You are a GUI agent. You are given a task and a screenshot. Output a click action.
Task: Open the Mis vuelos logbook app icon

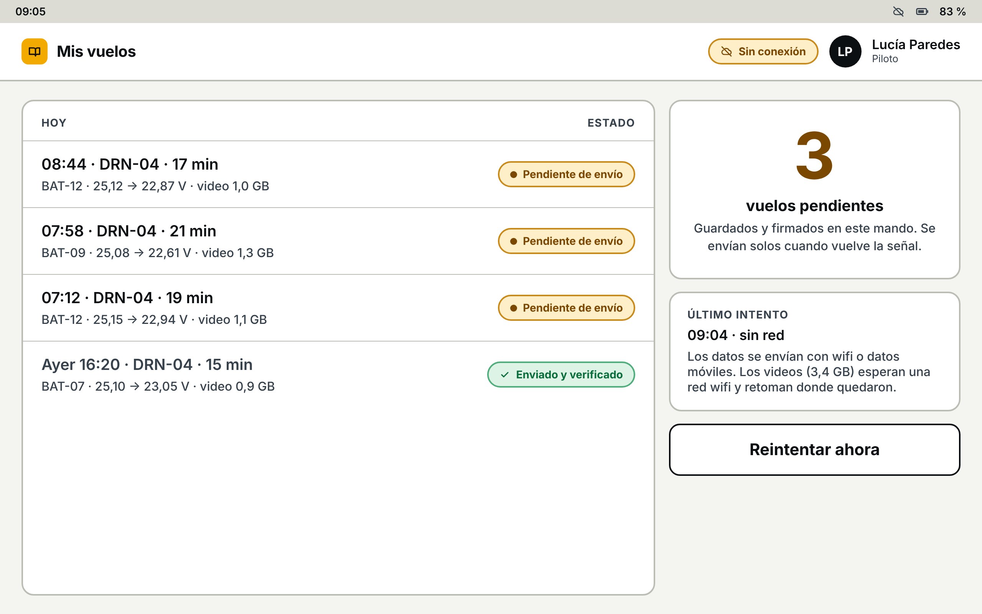tap(35, 51)
